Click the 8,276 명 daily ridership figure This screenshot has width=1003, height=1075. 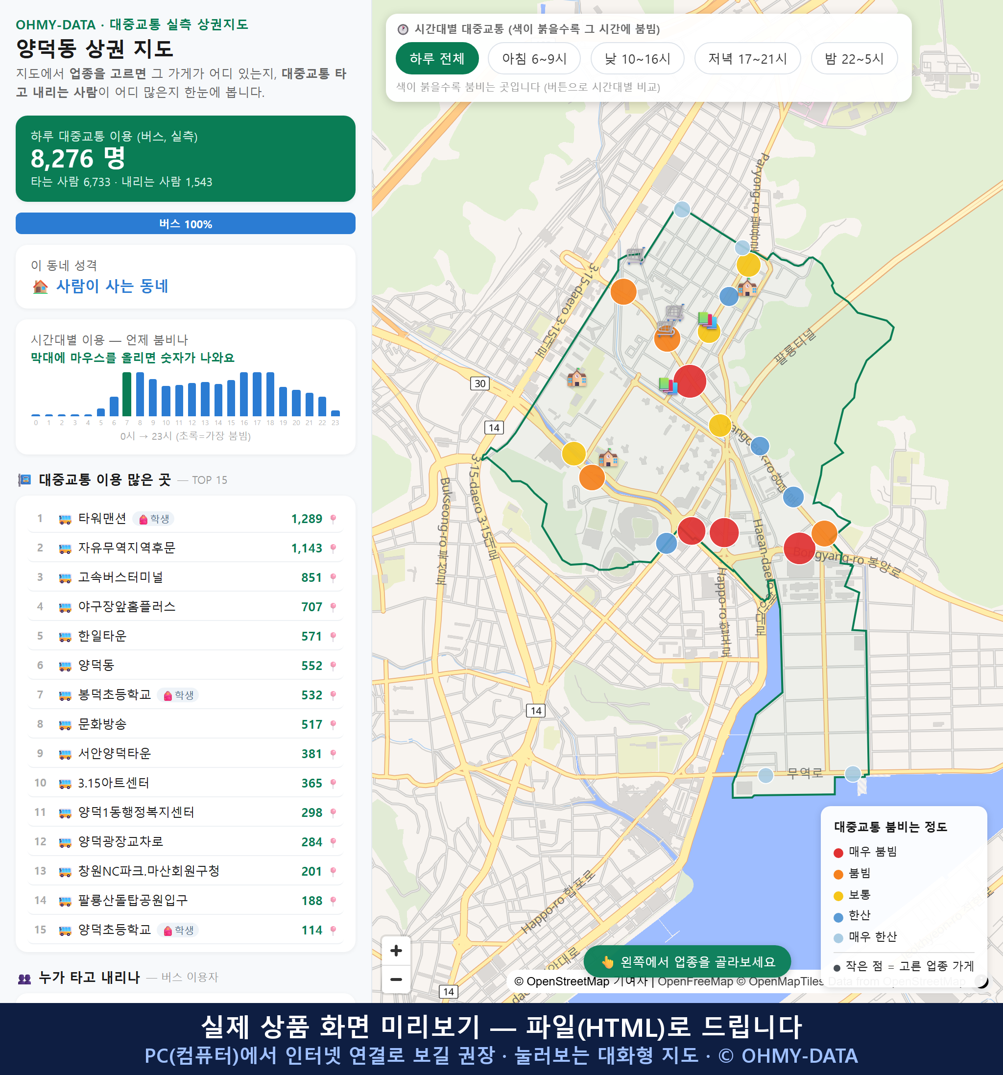[x=78, y=159]
